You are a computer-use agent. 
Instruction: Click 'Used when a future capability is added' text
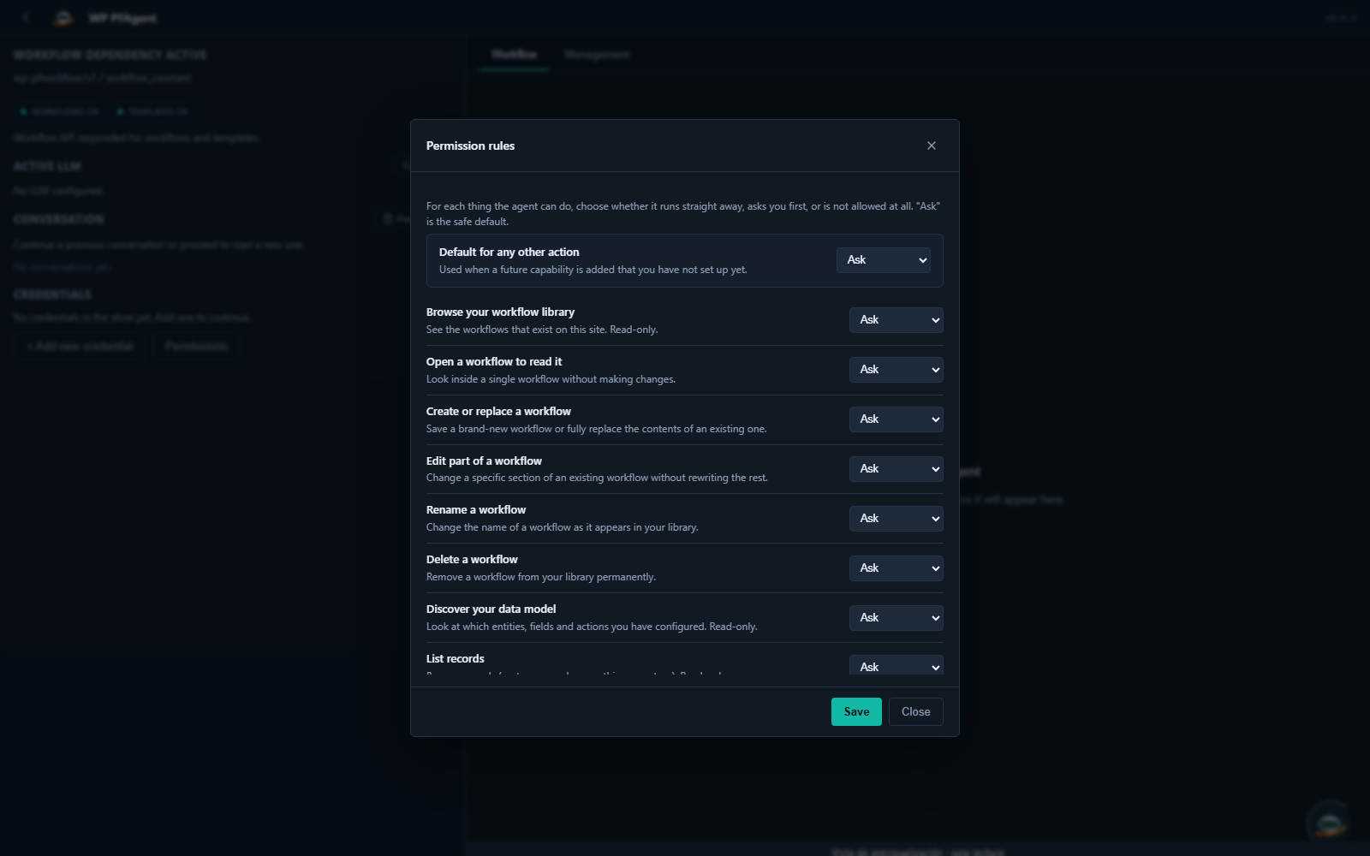tap(593, 270)
